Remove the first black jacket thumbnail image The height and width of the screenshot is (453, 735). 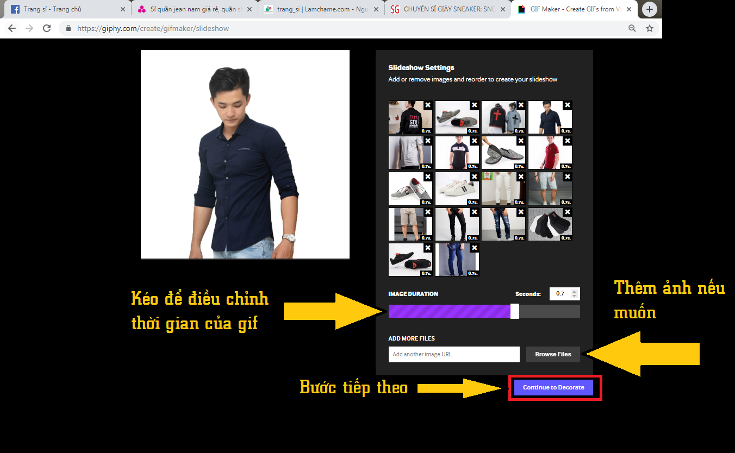pos(428,105)
